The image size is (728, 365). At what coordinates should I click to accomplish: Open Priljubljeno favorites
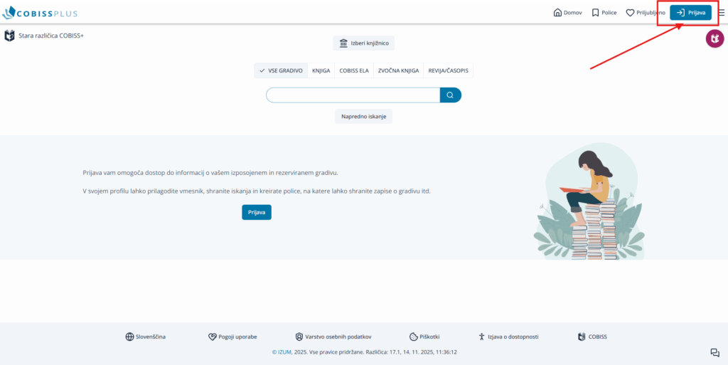tap(646, 13)
